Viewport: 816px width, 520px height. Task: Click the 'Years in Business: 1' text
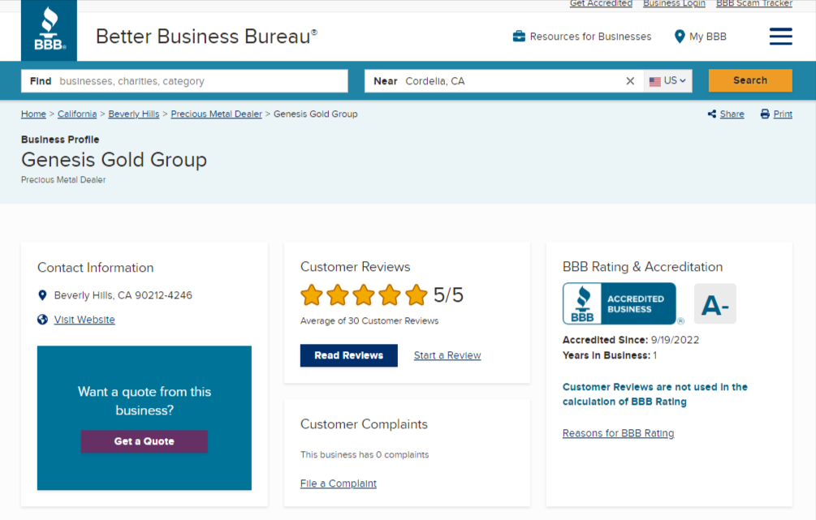tap(610, 355)
